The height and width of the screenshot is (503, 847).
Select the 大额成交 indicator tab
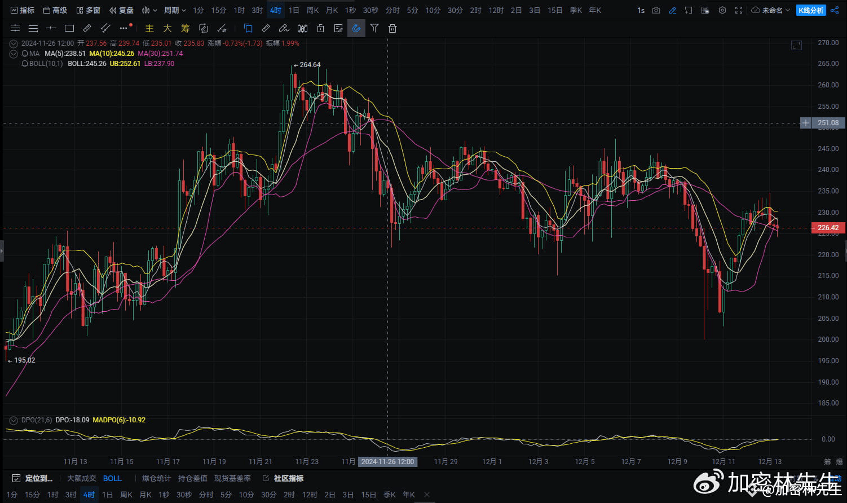(82, 478)
